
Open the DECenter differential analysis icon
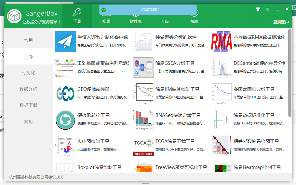click(222, 68)
